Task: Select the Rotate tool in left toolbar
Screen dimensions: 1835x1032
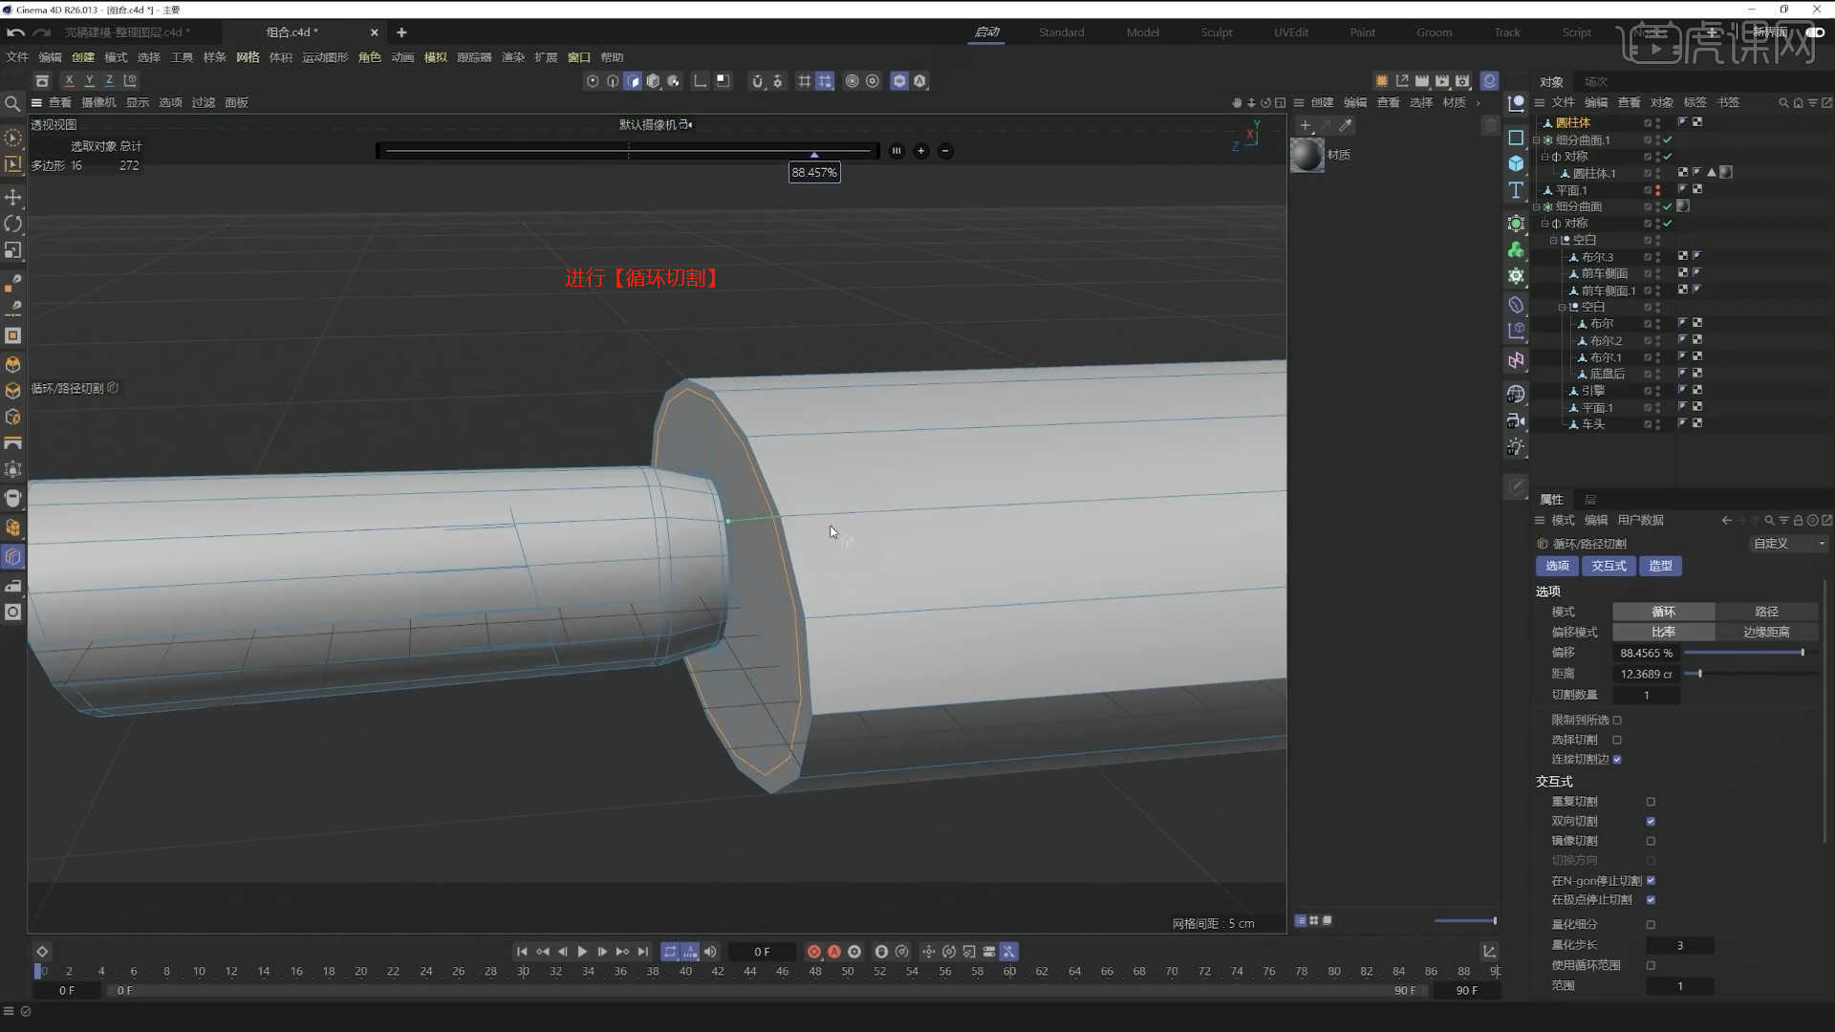Action: 12,224
